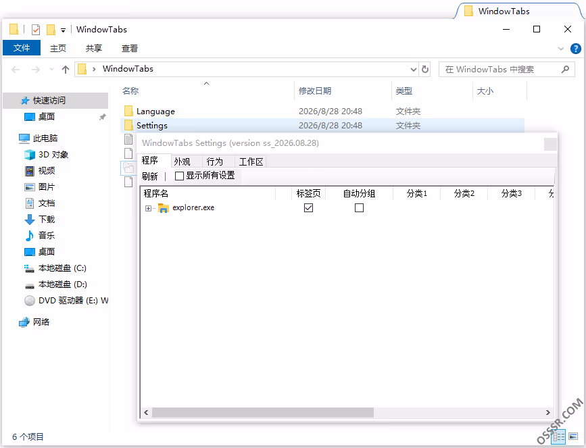
Task: Click the 分类2 column header
Action: point(464,193)
